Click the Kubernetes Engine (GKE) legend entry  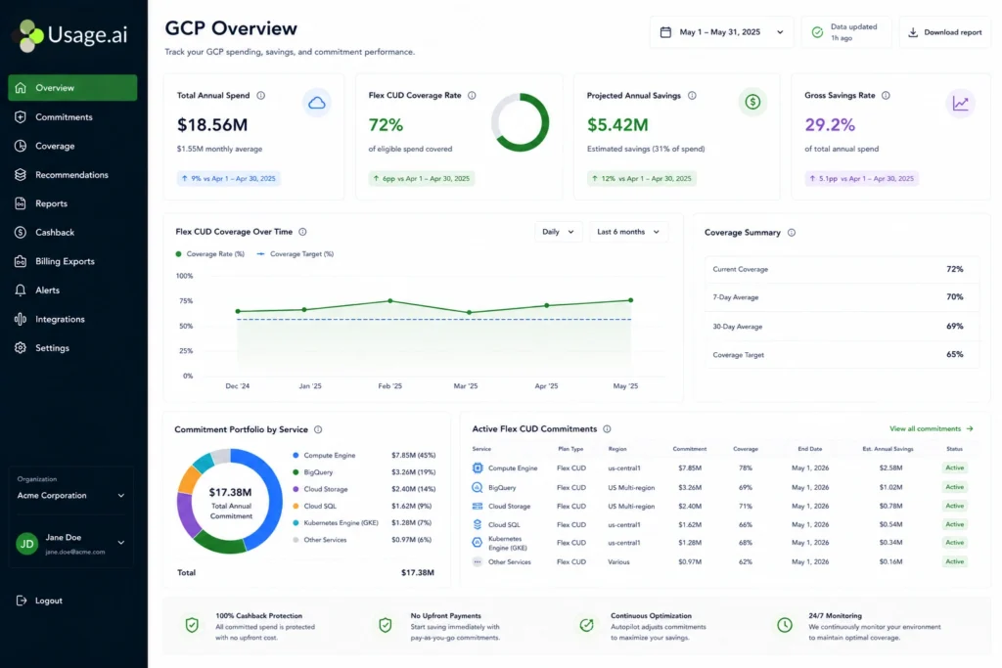(x=364, y=523)
